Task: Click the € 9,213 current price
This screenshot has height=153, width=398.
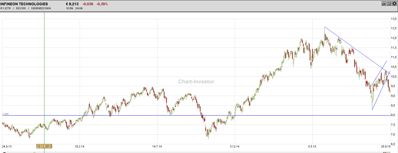Action: click(x=72, y=4)
